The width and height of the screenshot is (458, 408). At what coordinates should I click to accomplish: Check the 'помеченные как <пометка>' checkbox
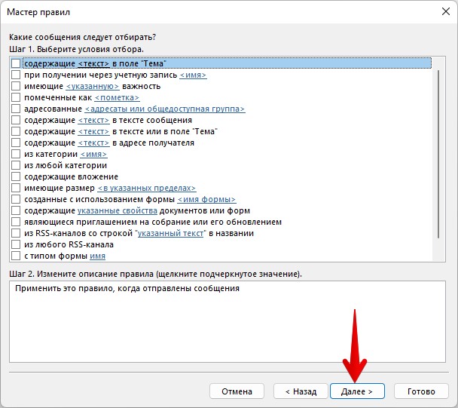pyautogui.click(x=16, y=97)
